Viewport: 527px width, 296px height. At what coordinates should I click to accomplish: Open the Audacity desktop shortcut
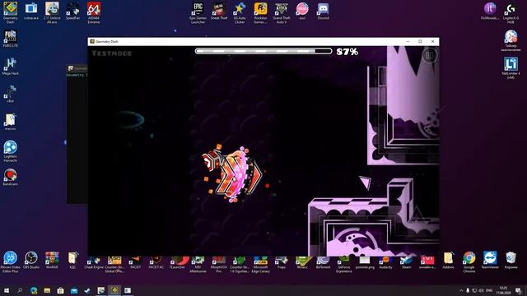(x=385, y=262)
